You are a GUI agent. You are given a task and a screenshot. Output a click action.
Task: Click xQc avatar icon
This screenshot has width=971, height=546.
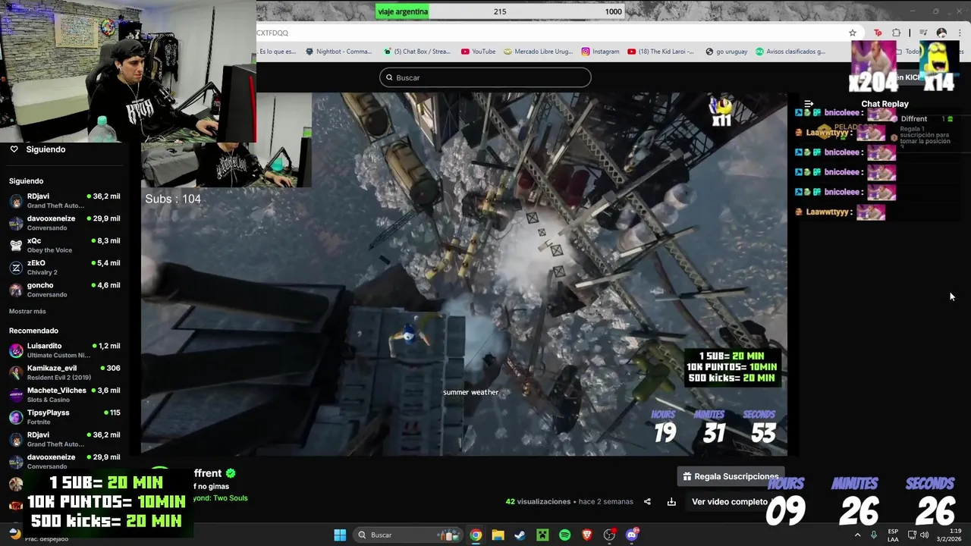click(x=16, y=245)
